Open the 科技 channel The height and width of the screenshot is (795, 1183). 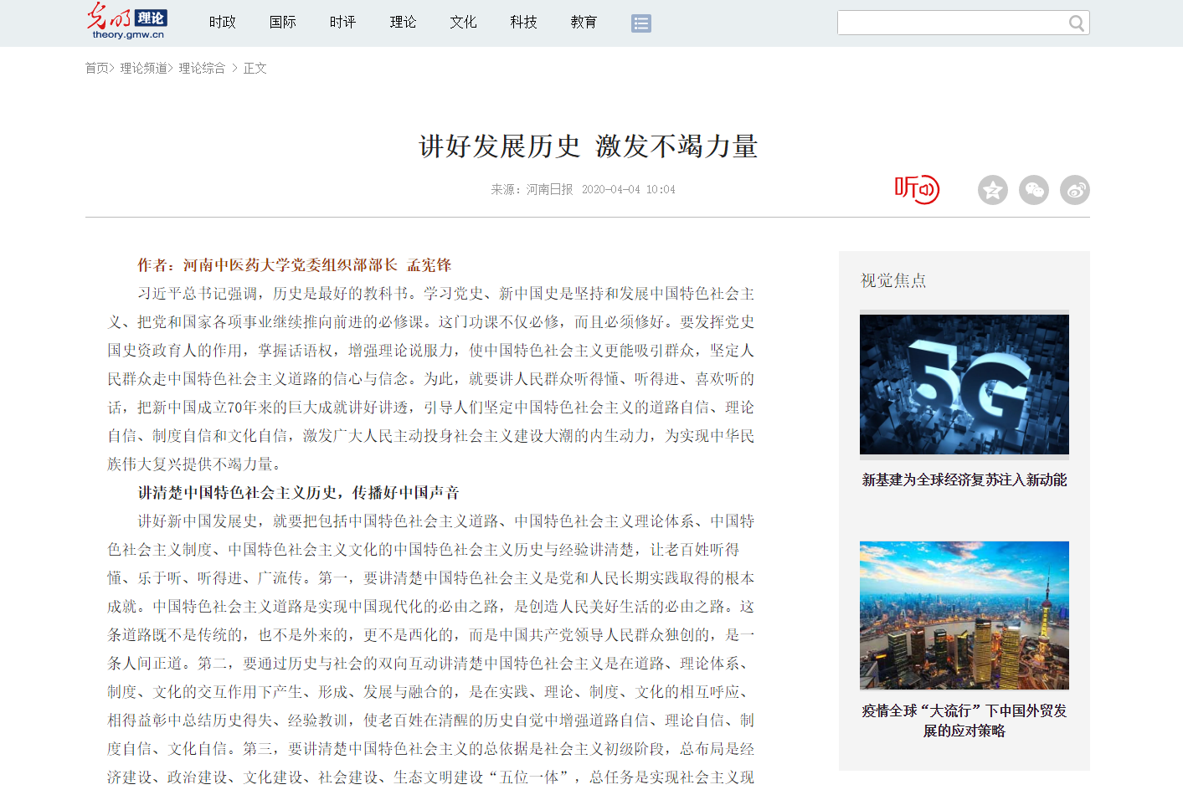[x=523, y=23]
